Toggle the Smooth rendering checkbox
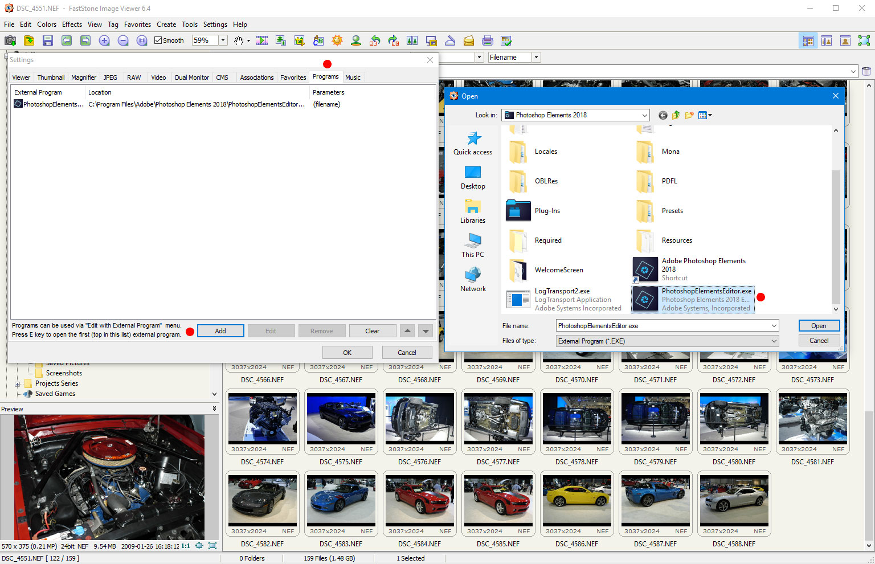875x564 pixels. click(x=158, y=40)
